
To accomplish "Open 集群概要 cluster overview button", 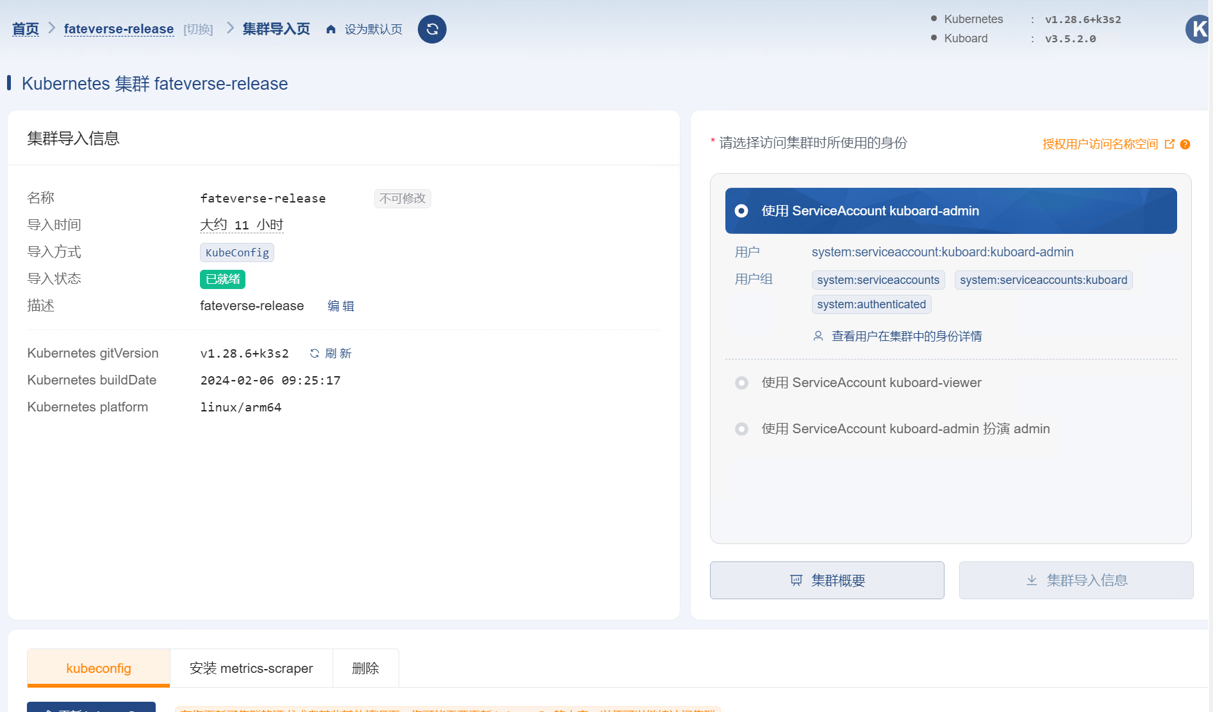I will point(827,581).
